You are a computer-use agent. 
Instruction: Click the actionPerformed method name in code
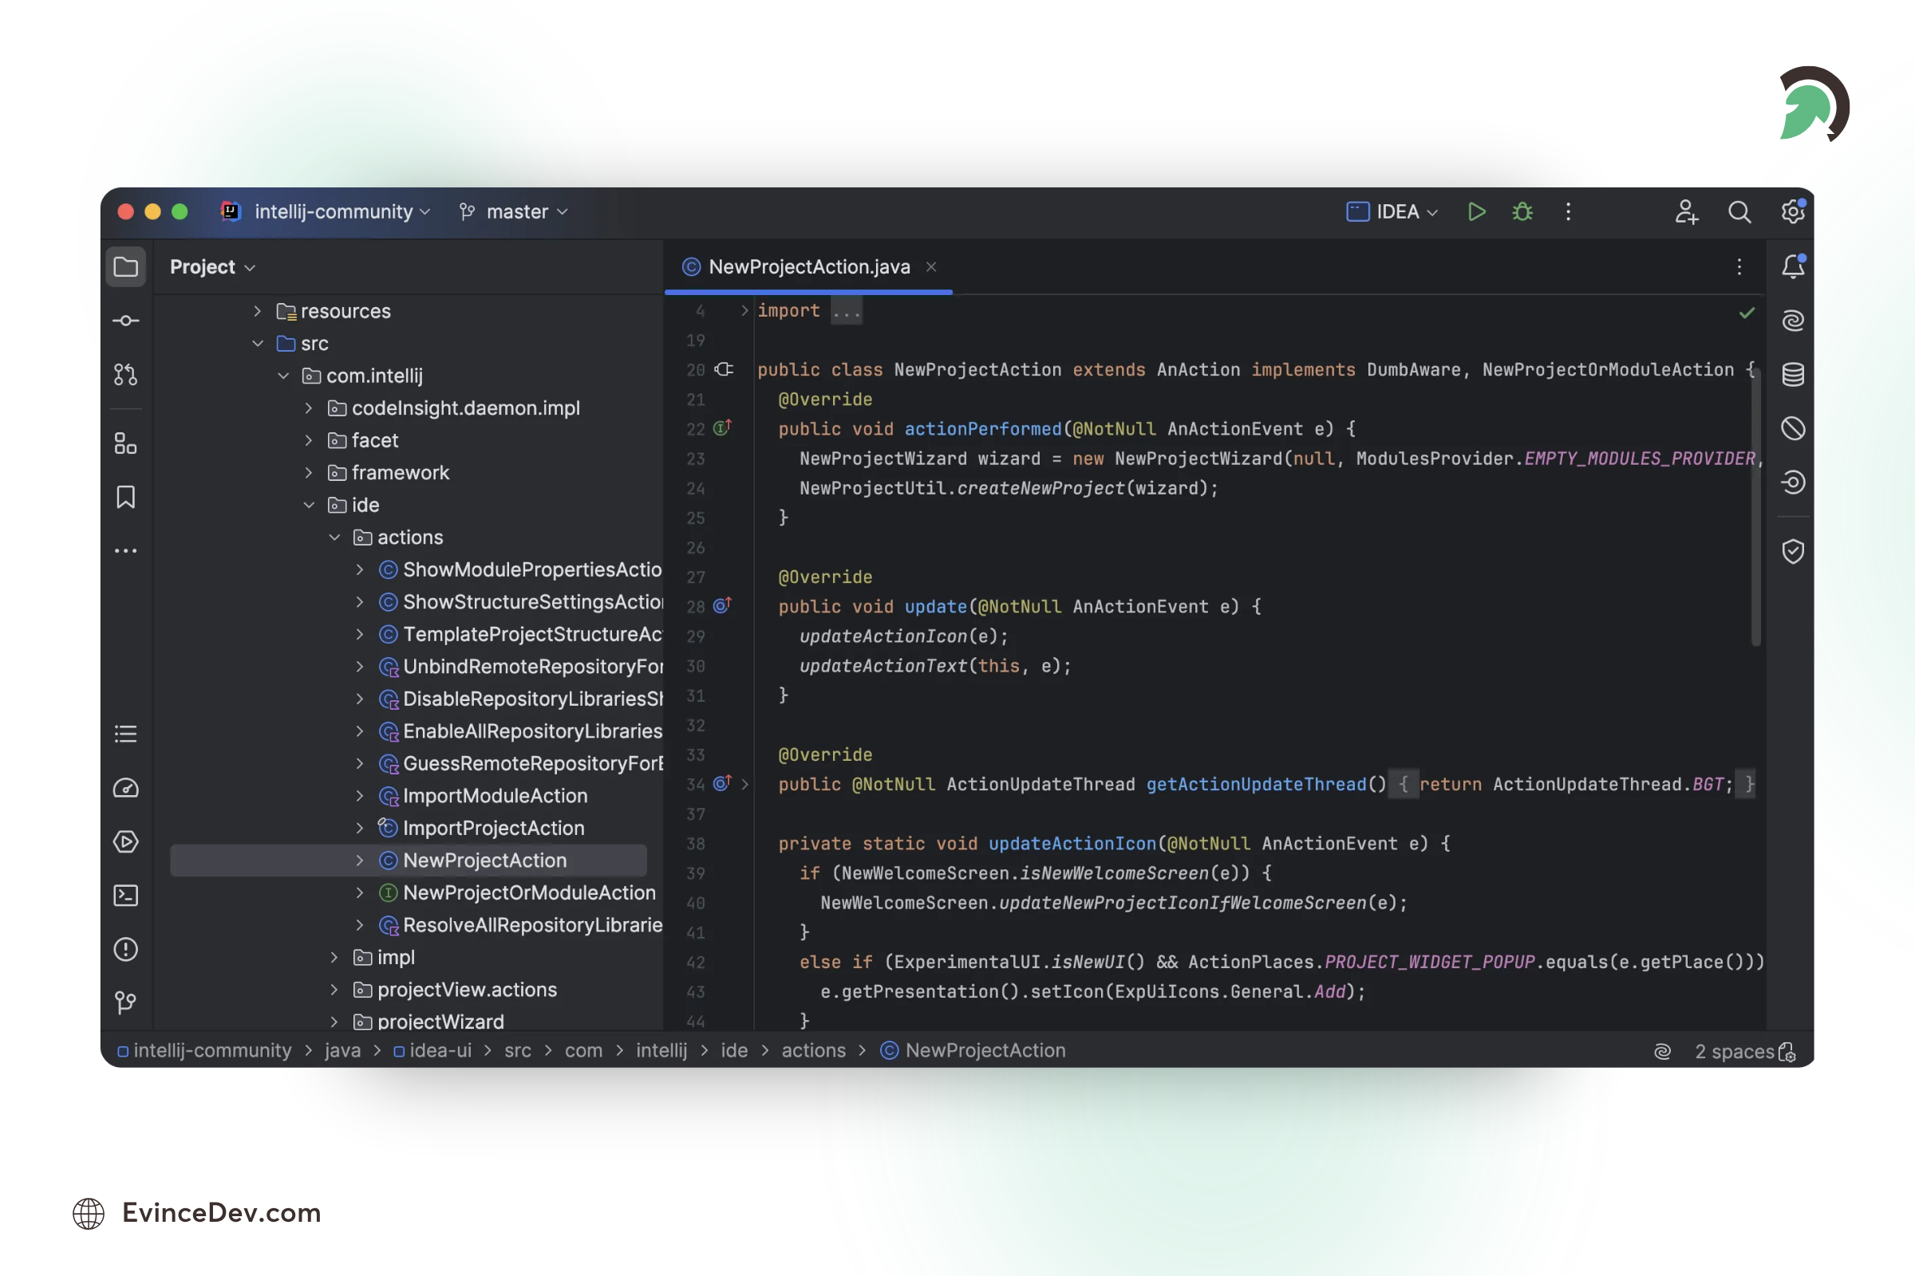(983, 429)
